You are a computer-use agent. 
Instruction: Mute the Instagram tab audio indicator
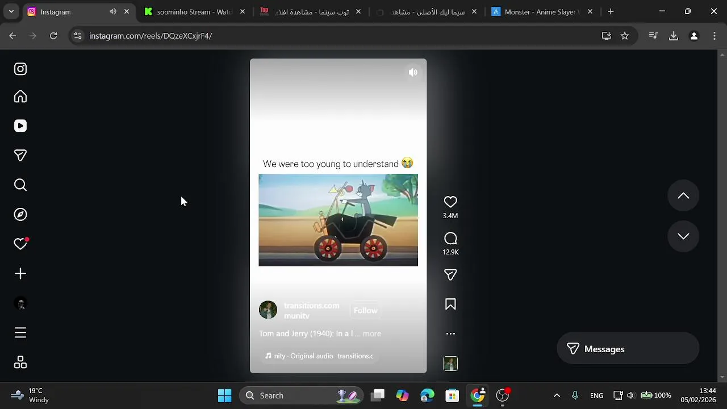pyautogui.click(x=112, y=11)
